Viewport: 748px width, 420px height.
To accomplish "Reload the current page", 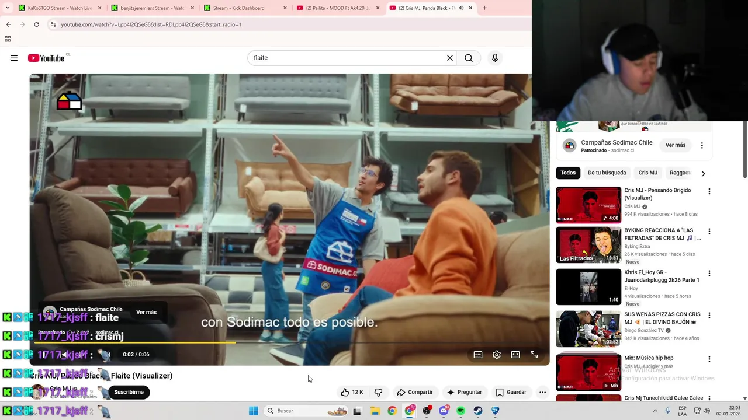I will [x=36, y=24].
